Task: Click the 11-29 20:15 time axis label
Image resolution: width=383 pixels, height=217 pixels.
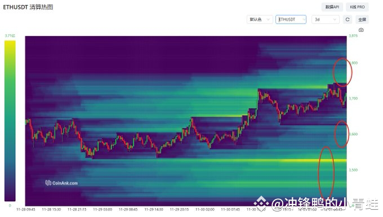Action: (179, 210)
